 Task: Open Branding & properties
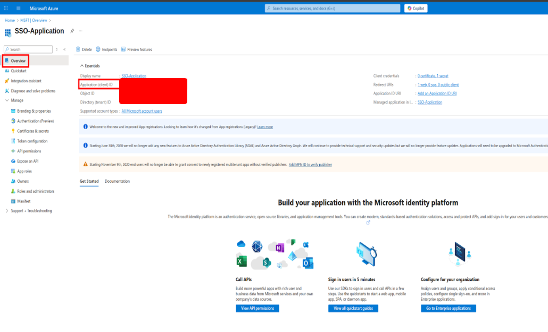click(34, 111)
